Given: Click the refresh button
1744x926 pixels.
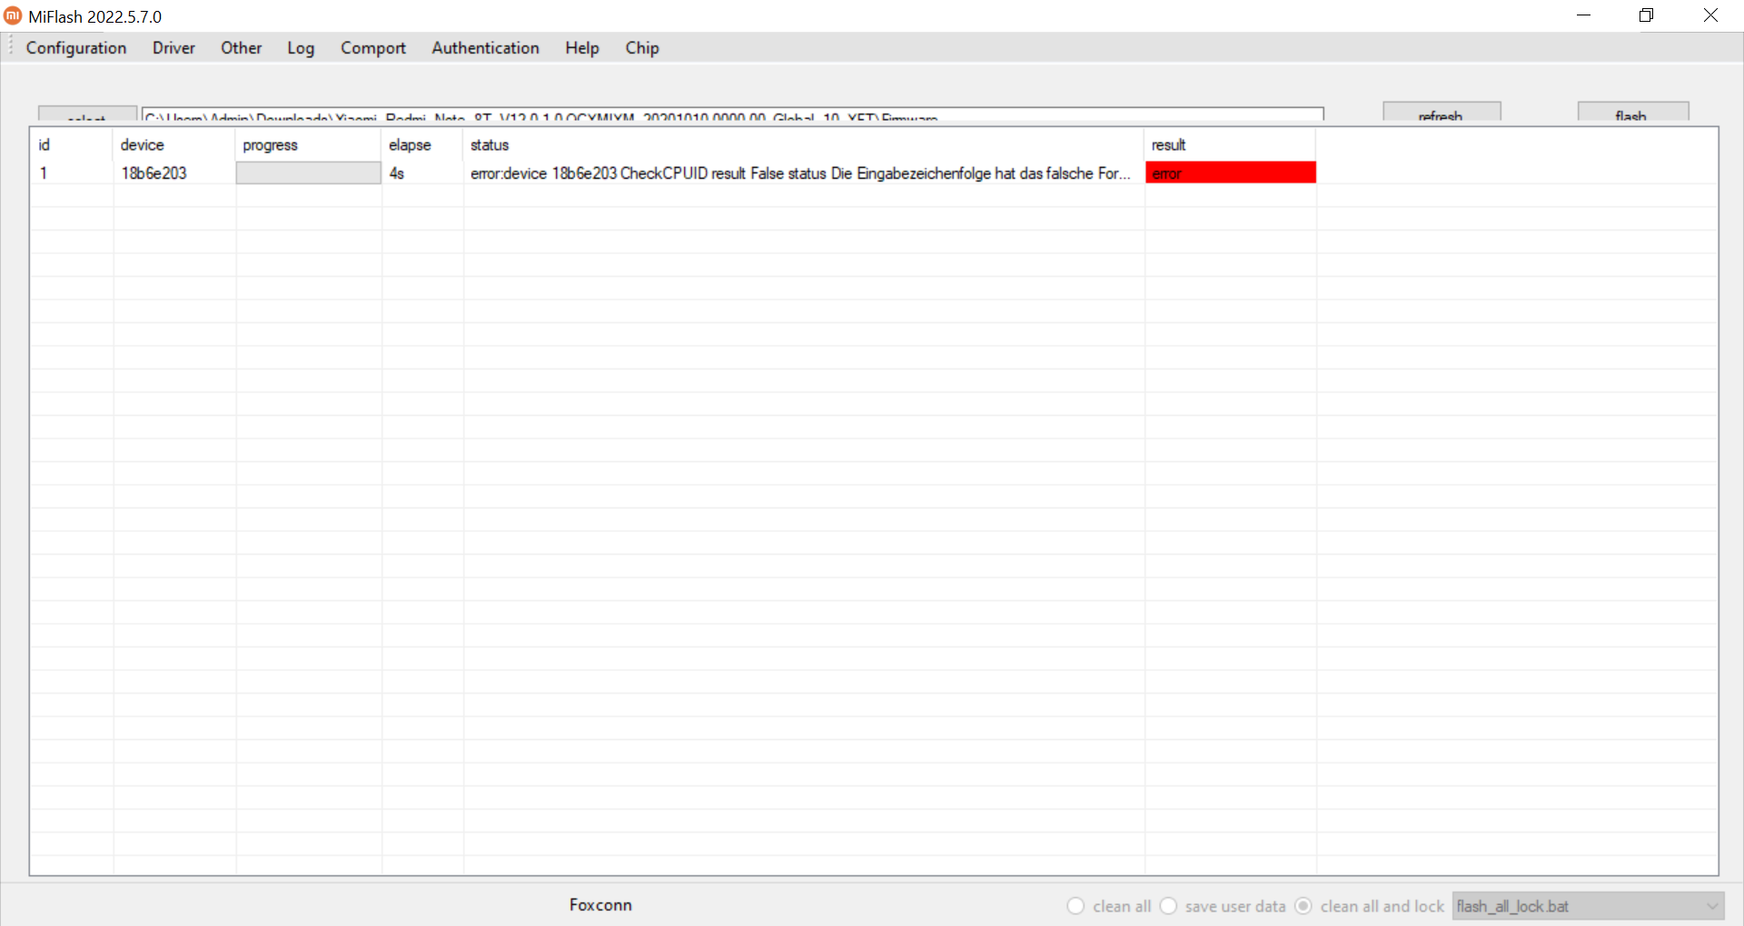Looking at the screenshot, I should [x=1442, y=112].
